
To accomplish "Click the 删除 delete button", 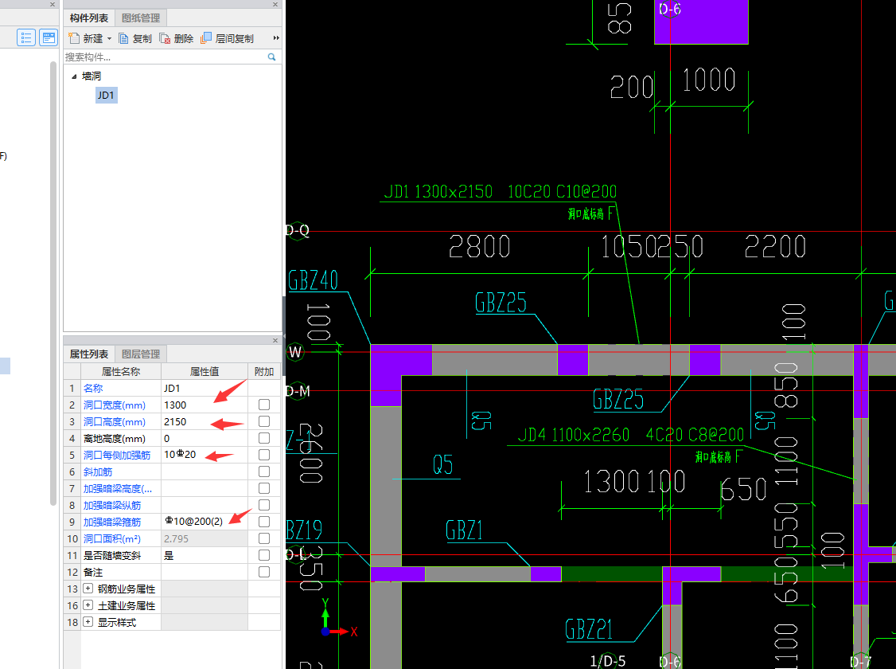I will coord(177,38).
